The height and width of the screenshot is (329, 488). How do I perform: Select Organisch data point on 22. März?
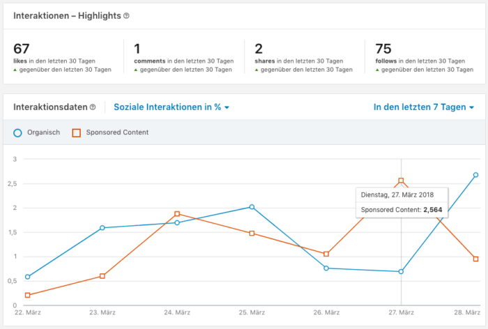pos(28,277)
